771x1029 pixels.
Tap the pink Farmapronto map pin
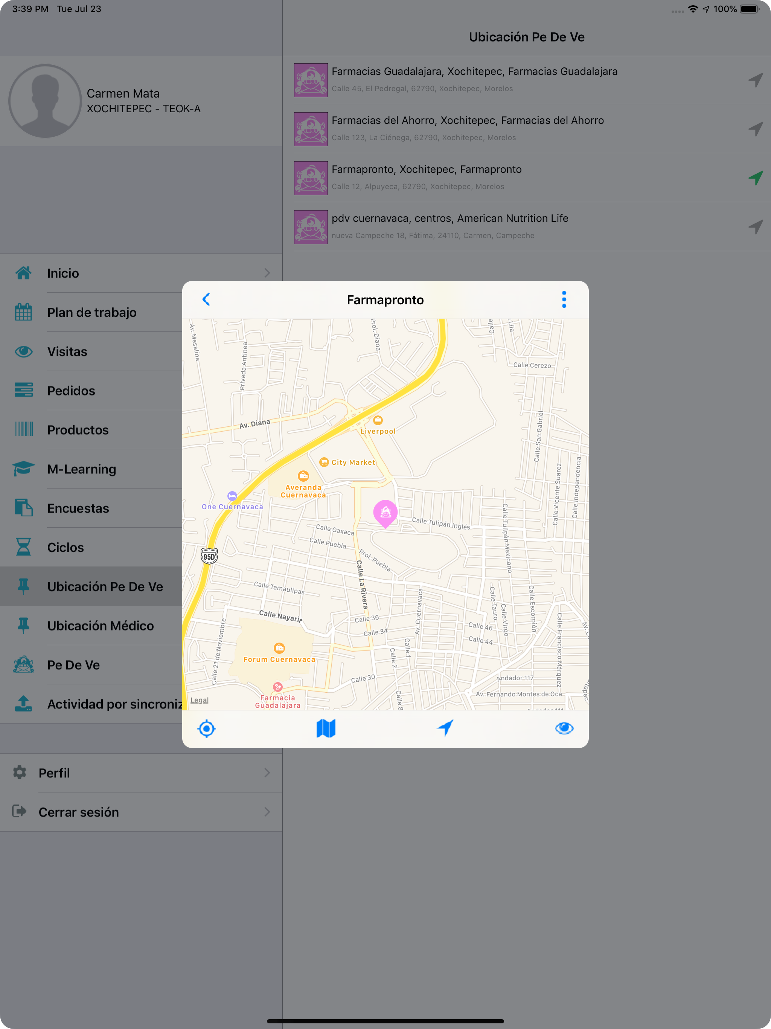pyautogui.click(x=385, y=514)
